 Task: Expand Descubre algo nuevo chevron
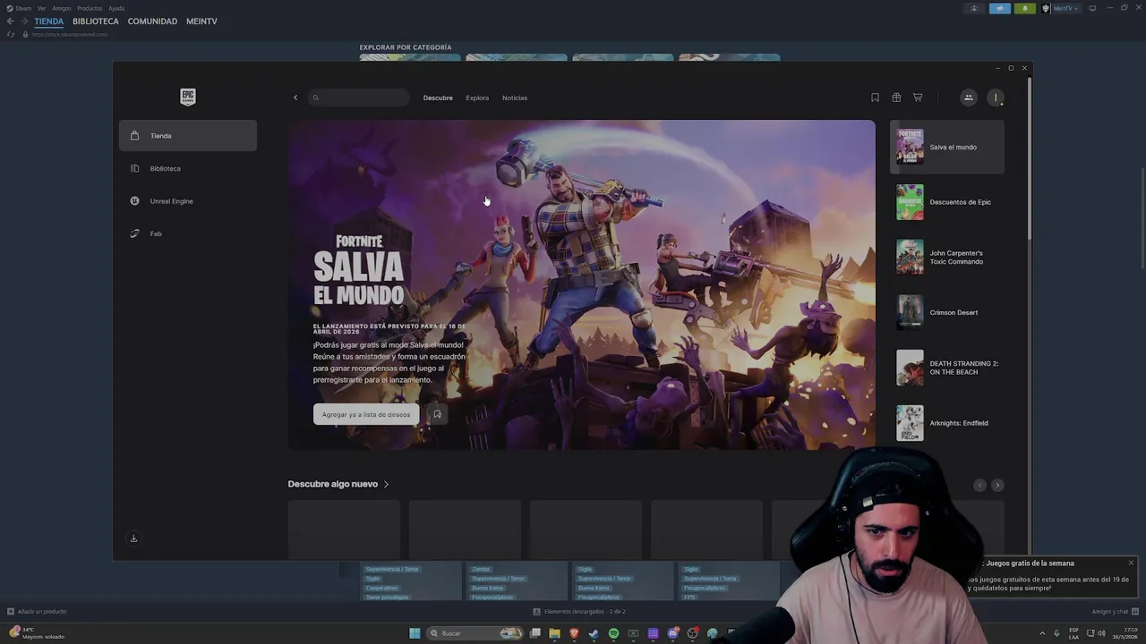[x=386, y=484]
